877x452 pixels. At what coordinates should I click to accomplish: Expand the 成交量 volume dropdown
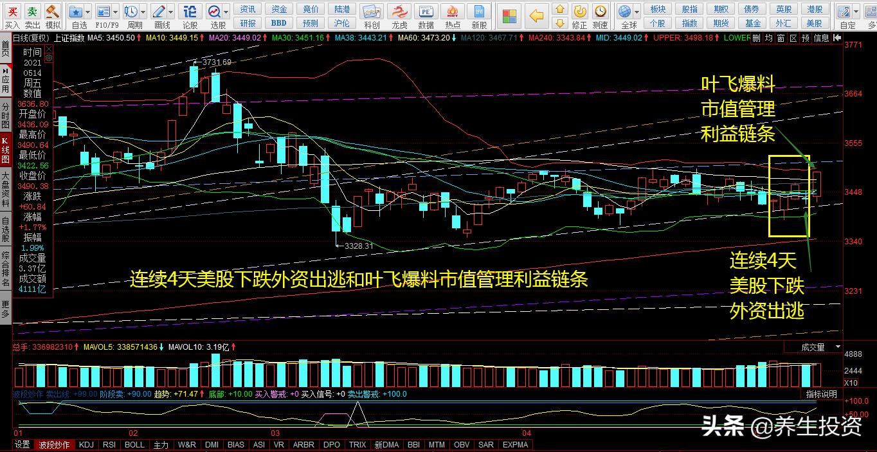point(838,347)
